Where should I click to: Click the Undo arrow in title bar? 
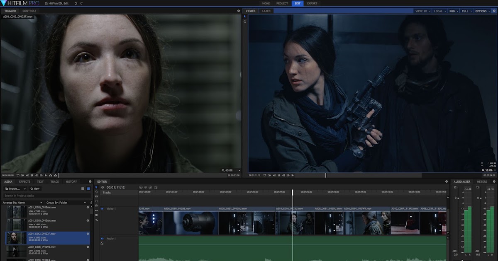(76, 3)
